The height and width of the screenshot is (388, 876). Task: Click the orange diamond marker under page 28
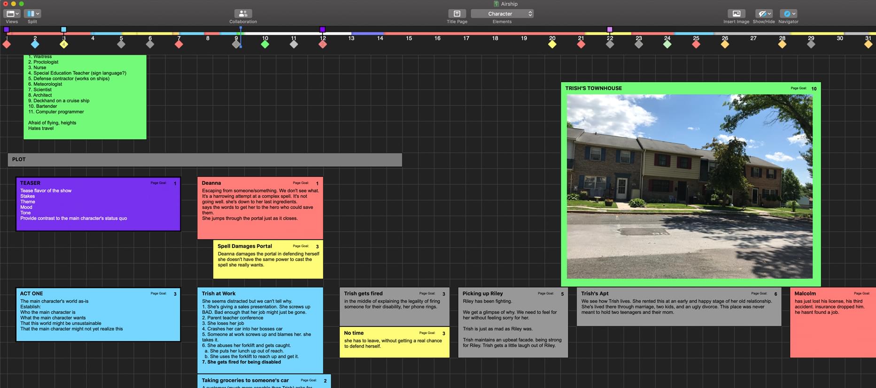click(782, 45)
